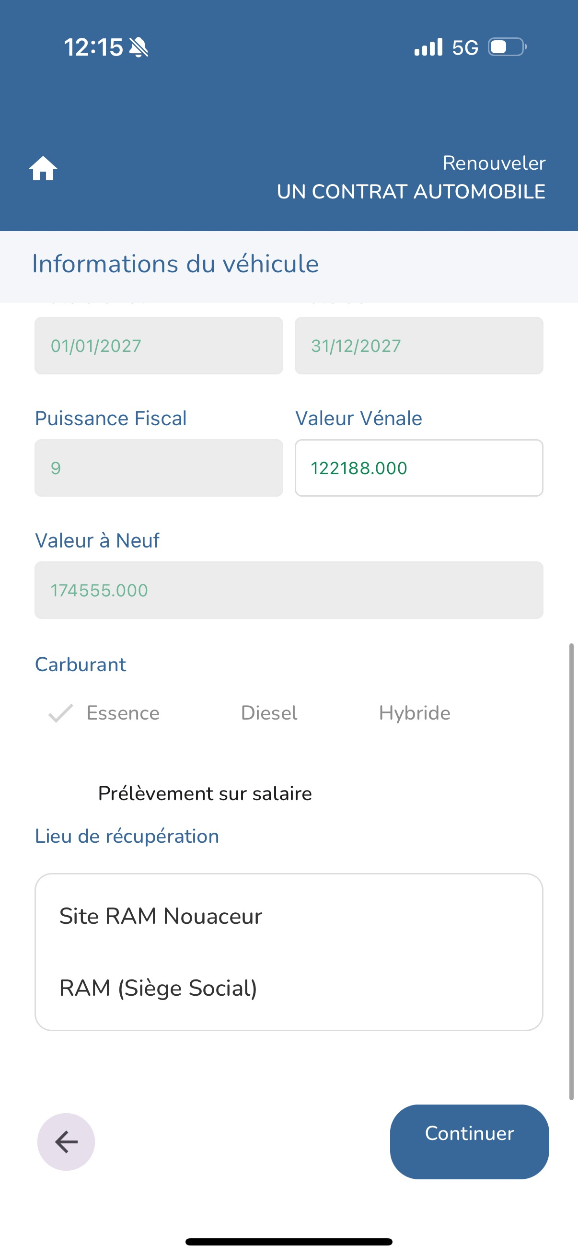Image resolution: width=578 pixels, height=1257 pixels.
Task: Select Hybride fuel type
Action: pos(415,713)
